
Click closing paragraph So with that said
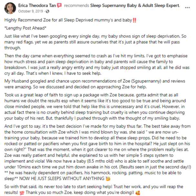[x=94, y=190]
